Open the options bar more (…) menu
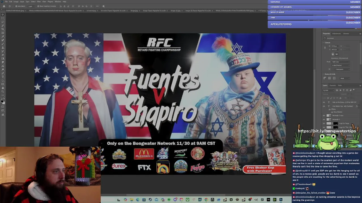 click(97, 6)
